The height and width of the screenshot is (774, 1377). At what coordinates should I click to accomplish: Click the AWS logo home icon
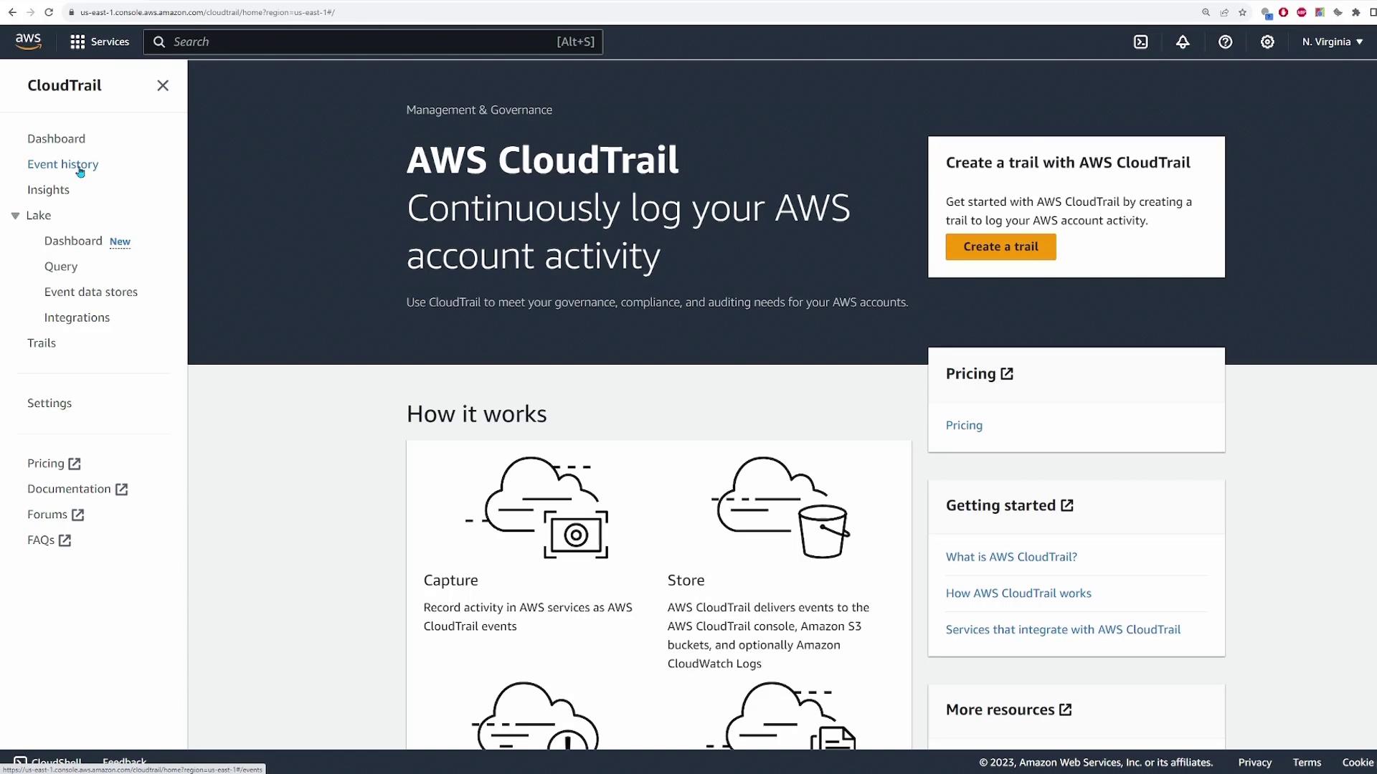tap(28, 42)
